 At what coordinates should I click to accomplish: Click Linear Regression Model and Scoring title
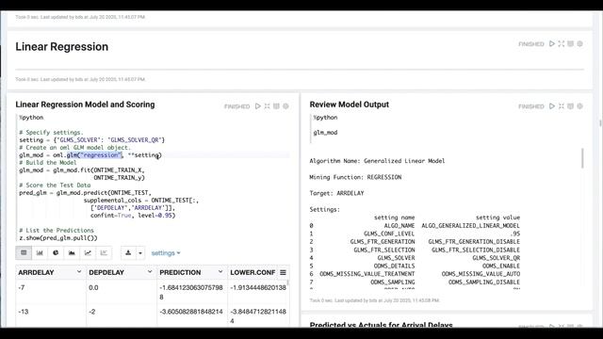pyautogui.click(x=85, y=105)
